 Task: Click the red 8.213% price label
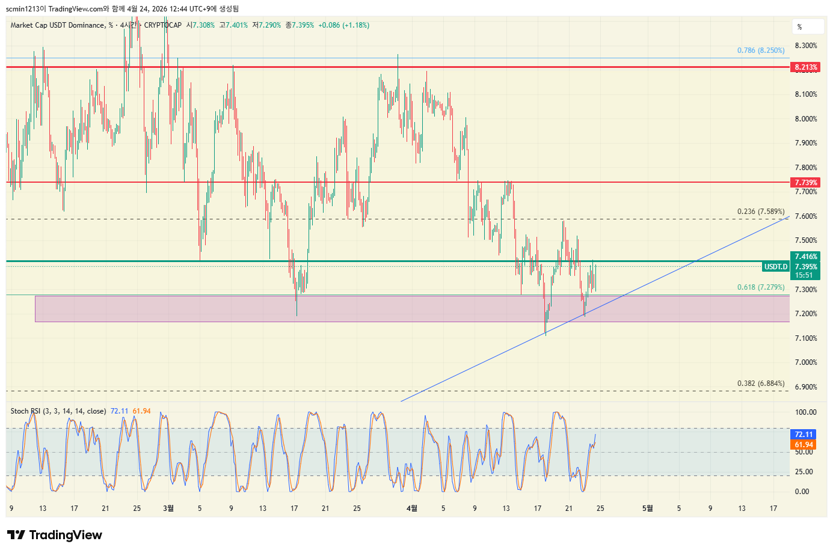tap(805, 67)
